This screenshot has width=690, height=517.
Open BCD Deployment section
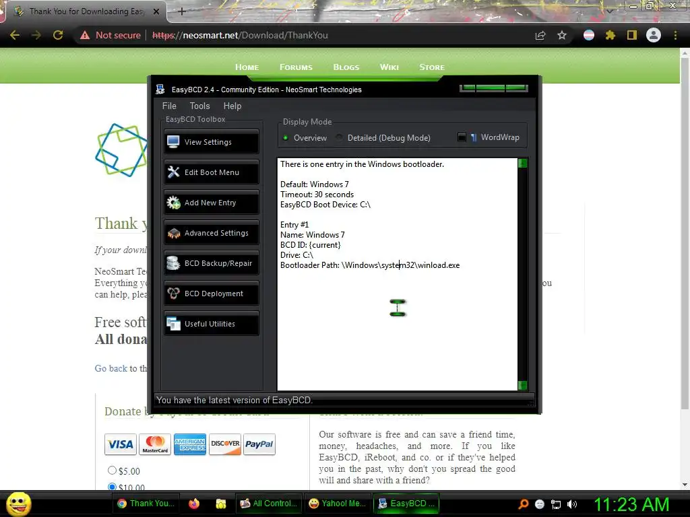[211, 294]
